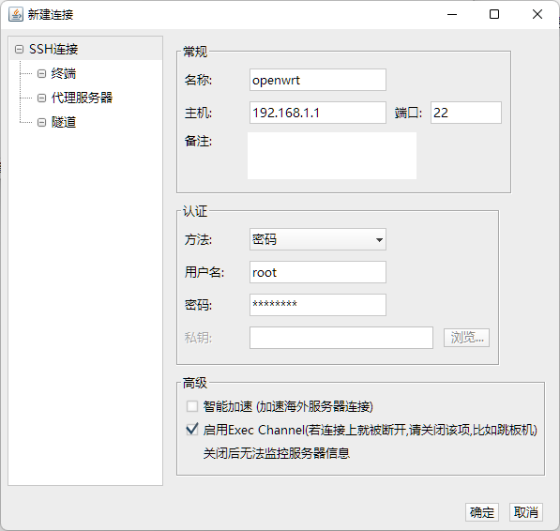Disable 启用Exec Channel checkbox
Image resolution: width=560 pixels, height=531 pixels.
click(x=192, y=430)
